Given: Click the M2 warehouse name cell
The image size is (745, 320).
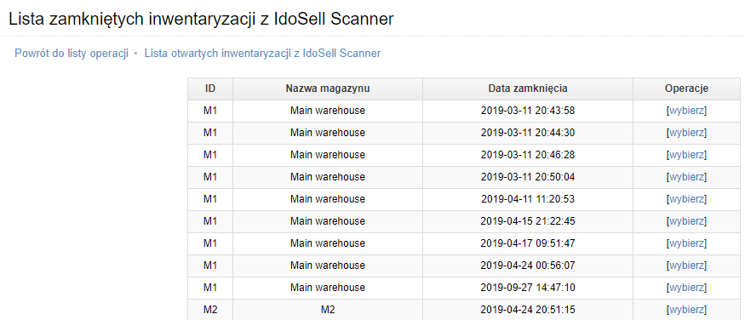Looking at the screenshot, I should tap(328, 310).
